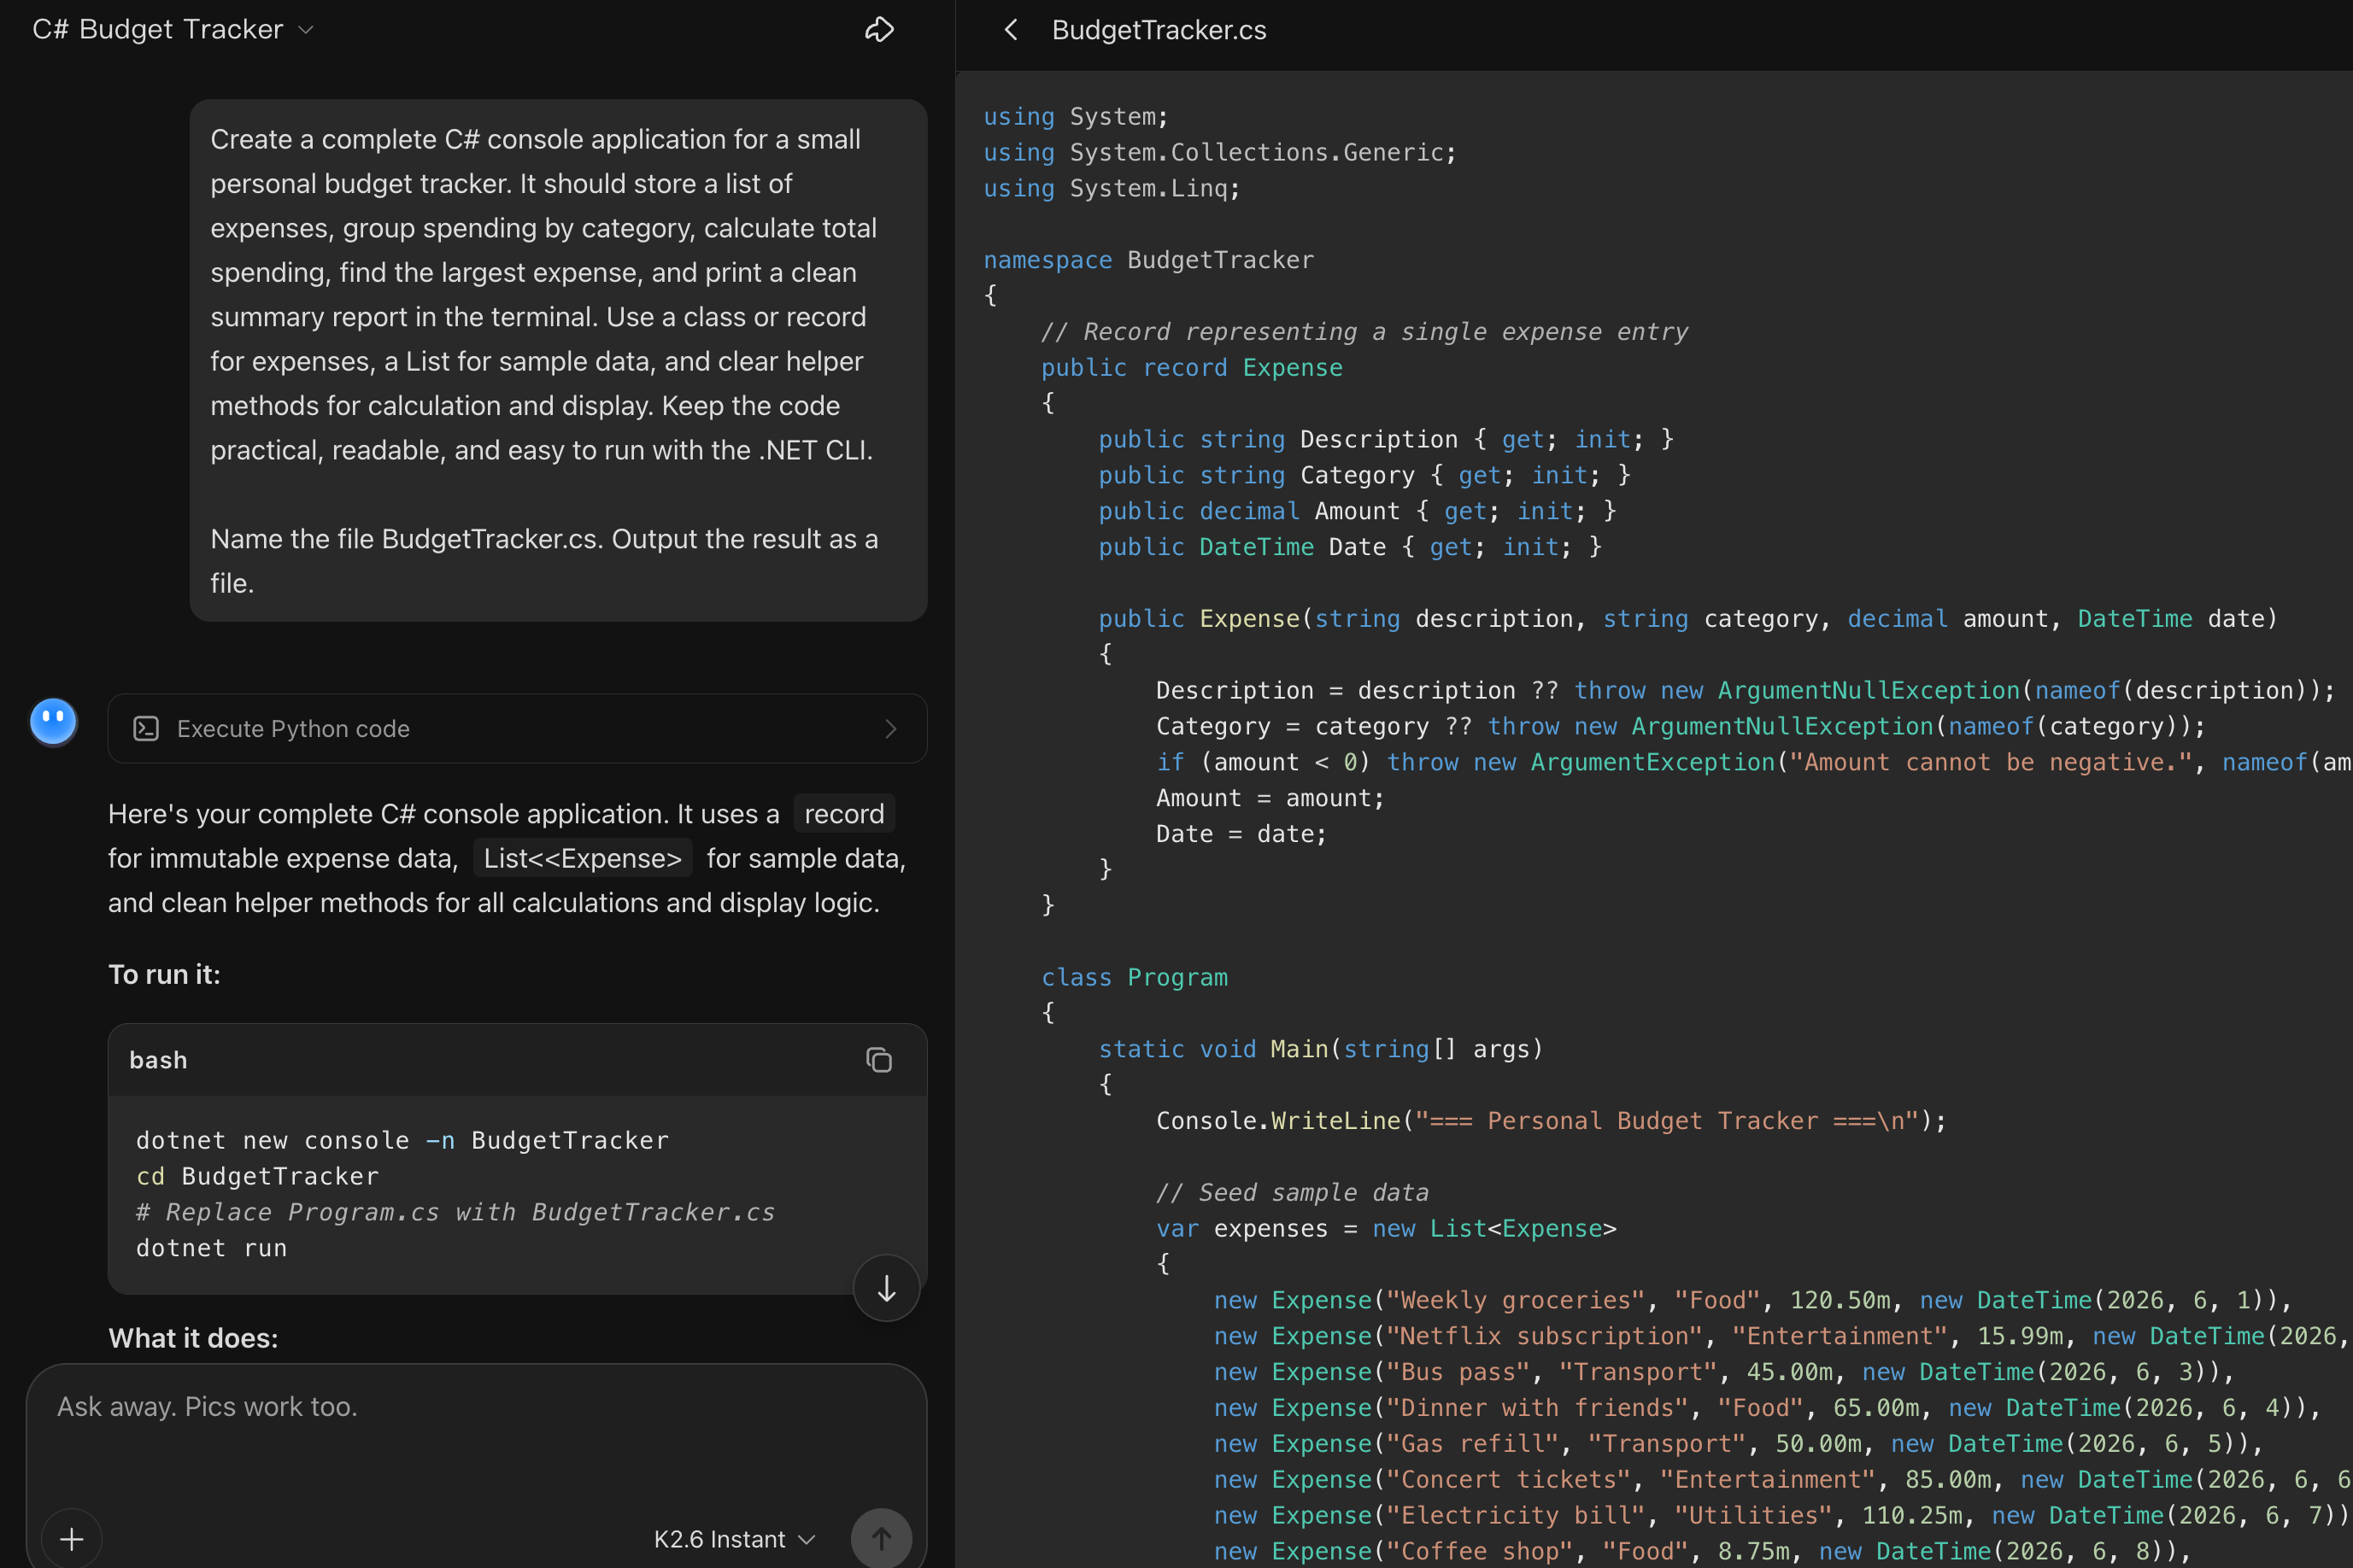The width and height of the screenshot is (2353, 1568).
Task: Click the 'dotnet new console -n BudgetTracker' line
Action: point(402,1140)
